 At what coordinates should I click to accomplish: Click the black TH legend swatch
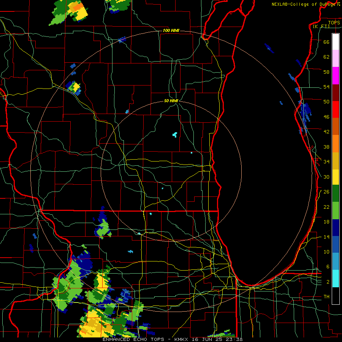click(336, 296)
